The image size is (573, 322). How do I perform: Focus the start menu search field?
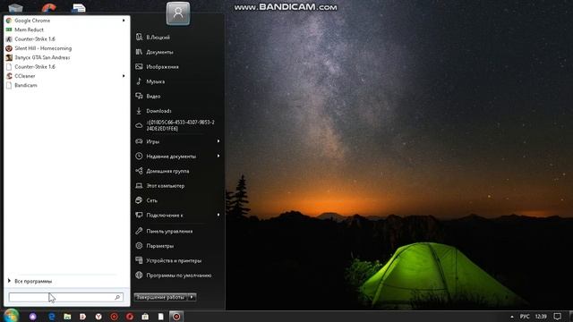(x=65, y=297)
